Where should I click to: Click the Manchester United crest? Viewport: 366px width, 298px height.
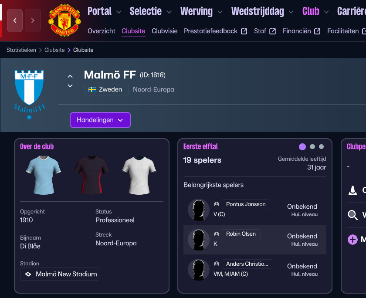[63, 20]
